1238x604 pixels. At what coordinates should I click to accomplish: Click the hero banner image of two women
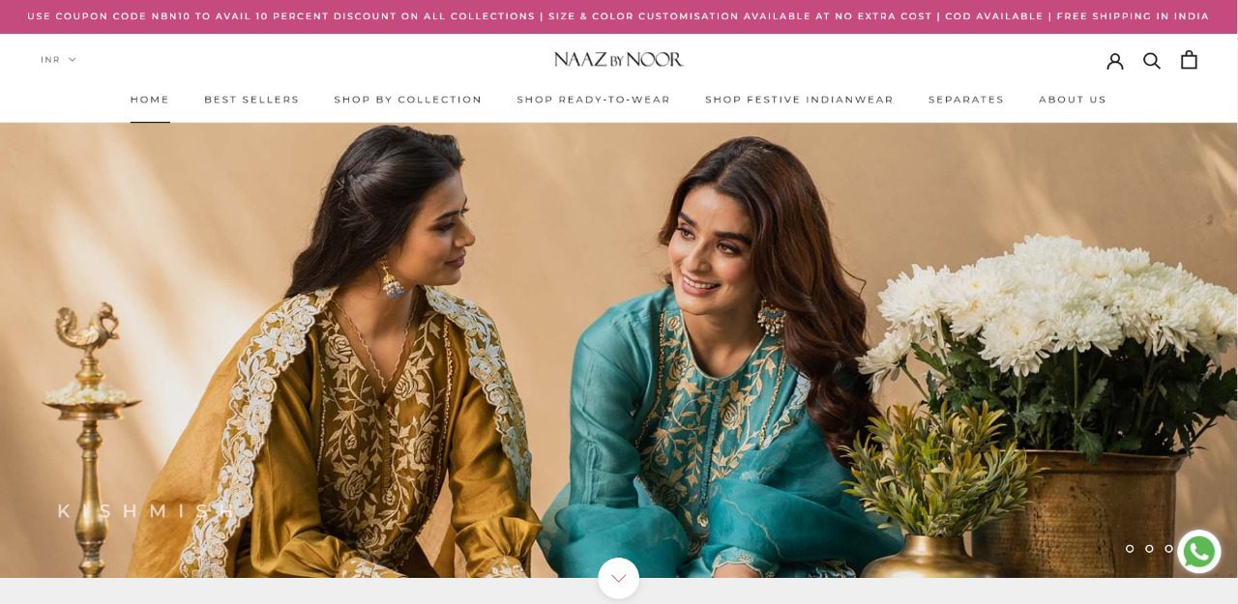point(619,350)
